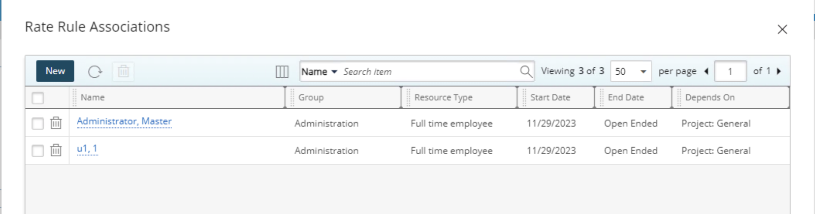815x214 pixels.
Task: Open the column chooser icon
Action: pos(282,72)
